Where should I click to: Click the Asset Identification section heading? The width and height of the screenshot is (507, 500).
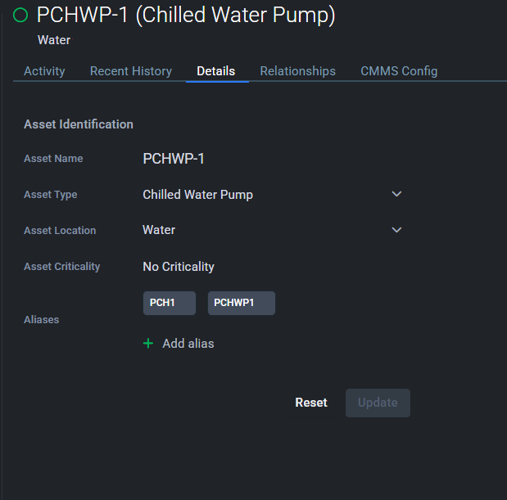click(x=79, y=124)
